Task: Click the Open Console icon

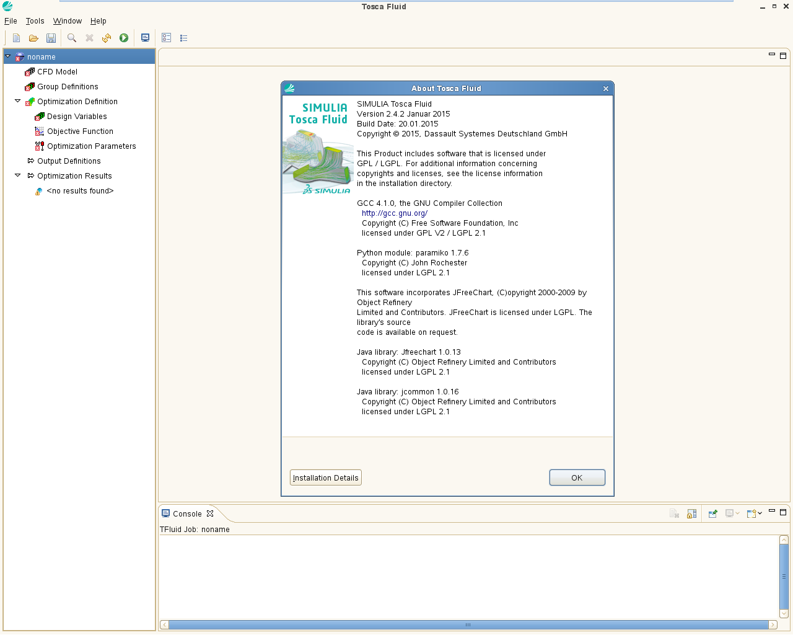Action: pyautogui.click(x=751, y=513)
